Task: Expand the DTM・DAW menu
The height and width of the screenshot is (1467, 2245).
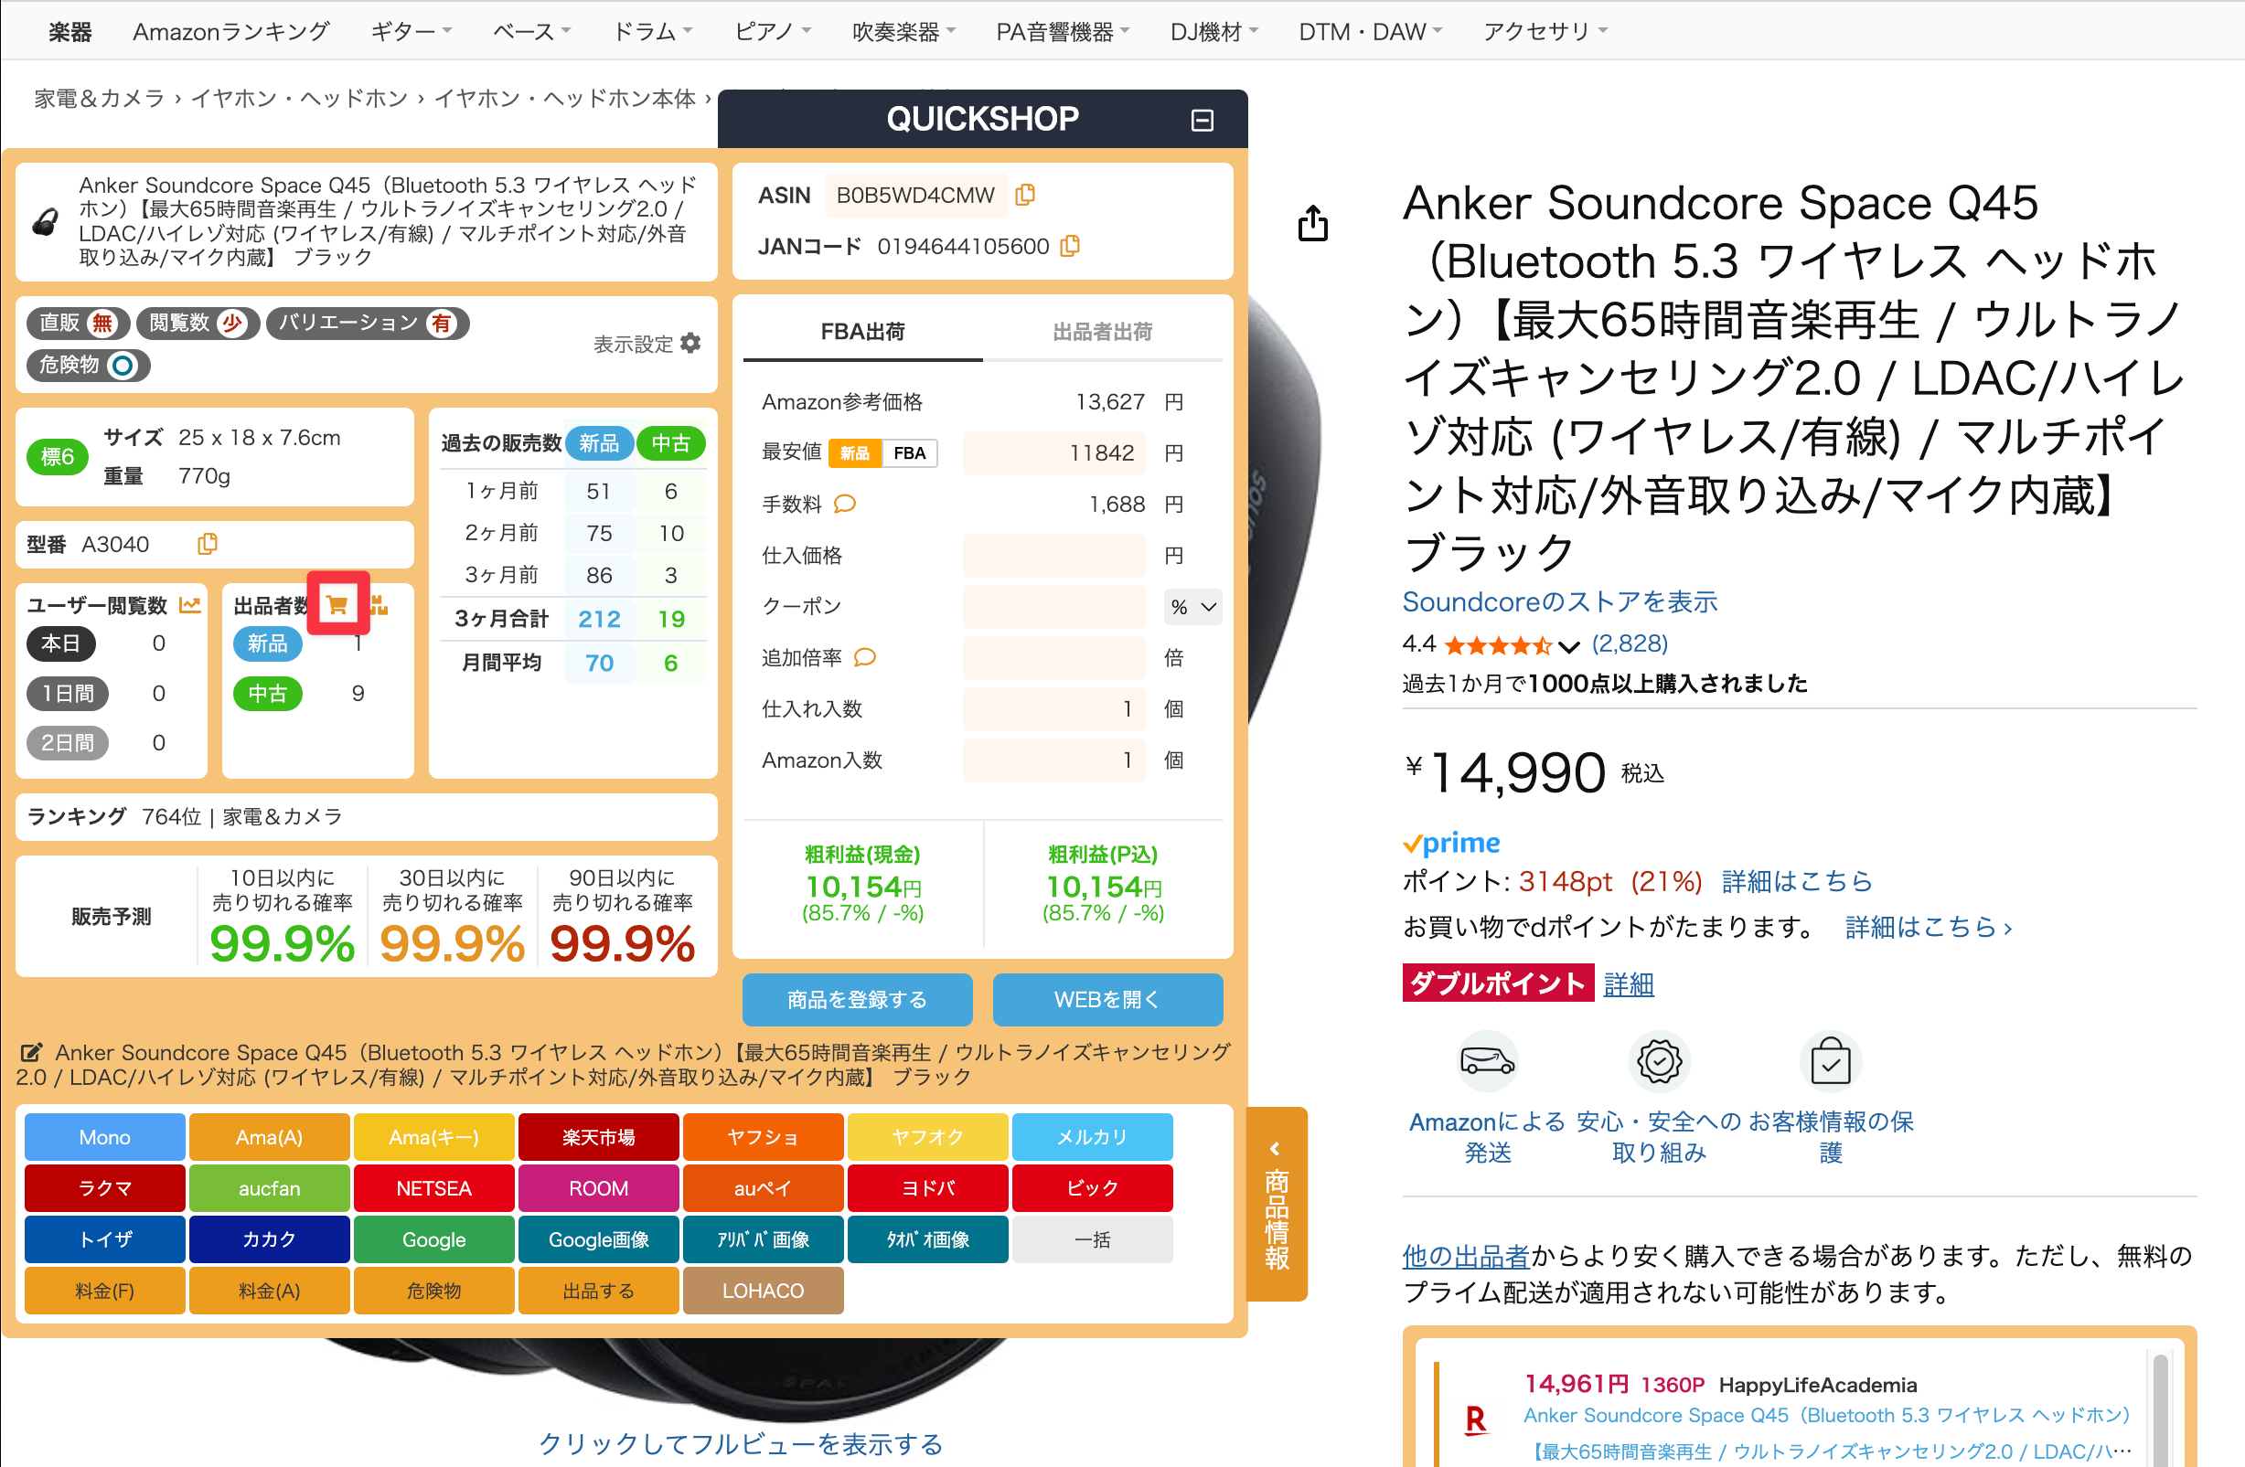Action: 1371,32
